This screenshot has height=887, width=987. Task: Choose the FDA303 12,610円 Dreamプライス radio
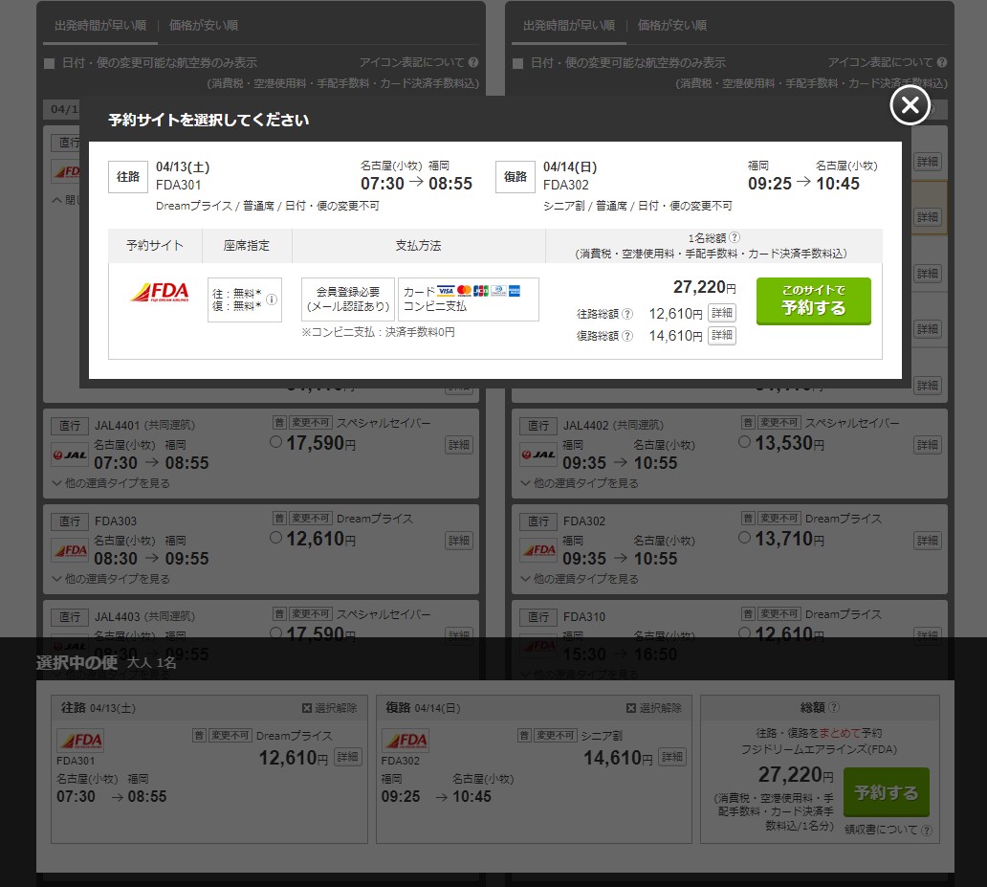pyautogui.click(x=276, y=538)
